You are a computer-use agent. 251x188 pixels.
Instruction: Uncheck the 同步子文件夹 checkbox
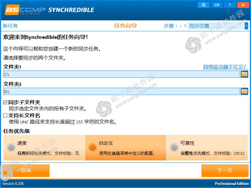[x=5, y=102]
